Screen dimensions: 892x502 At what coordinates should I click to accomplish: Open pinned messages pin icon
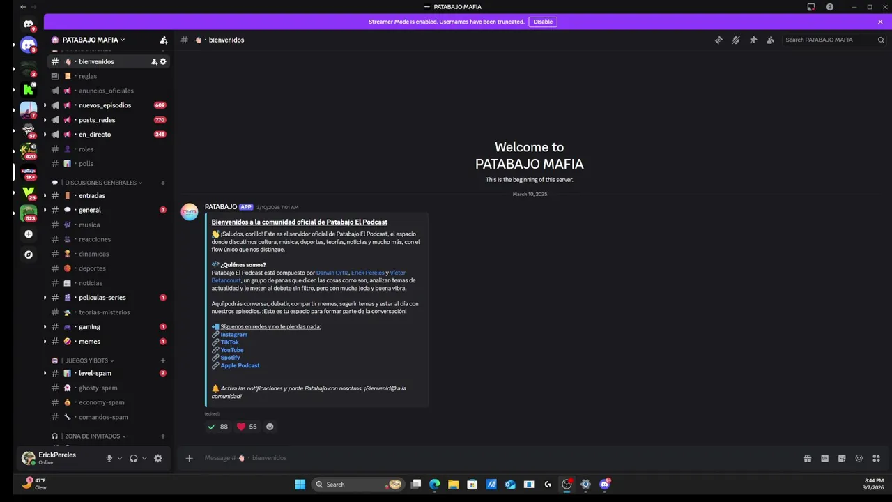point(753,40)
